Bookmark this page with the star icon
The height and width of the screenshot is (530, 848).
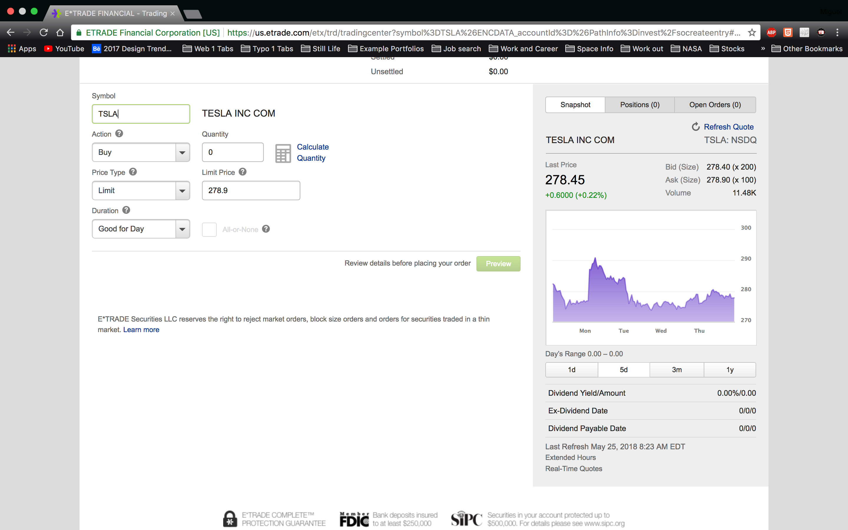pos(752,33)
